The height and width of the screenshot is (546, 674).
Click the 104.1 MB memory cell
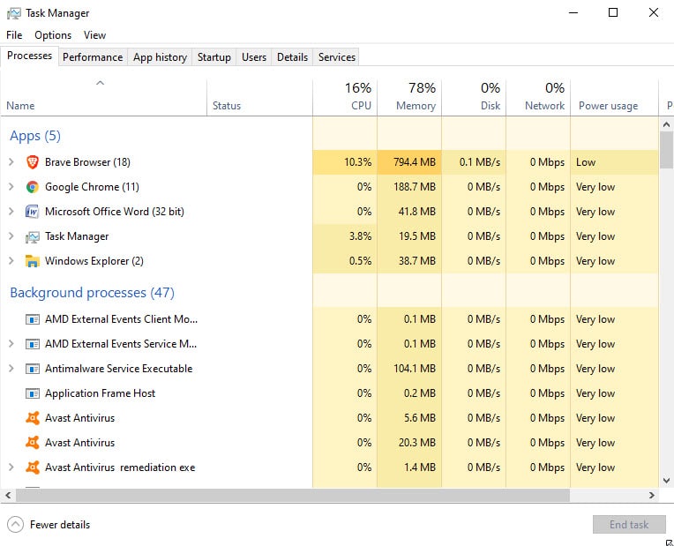(x=409, y=369)
